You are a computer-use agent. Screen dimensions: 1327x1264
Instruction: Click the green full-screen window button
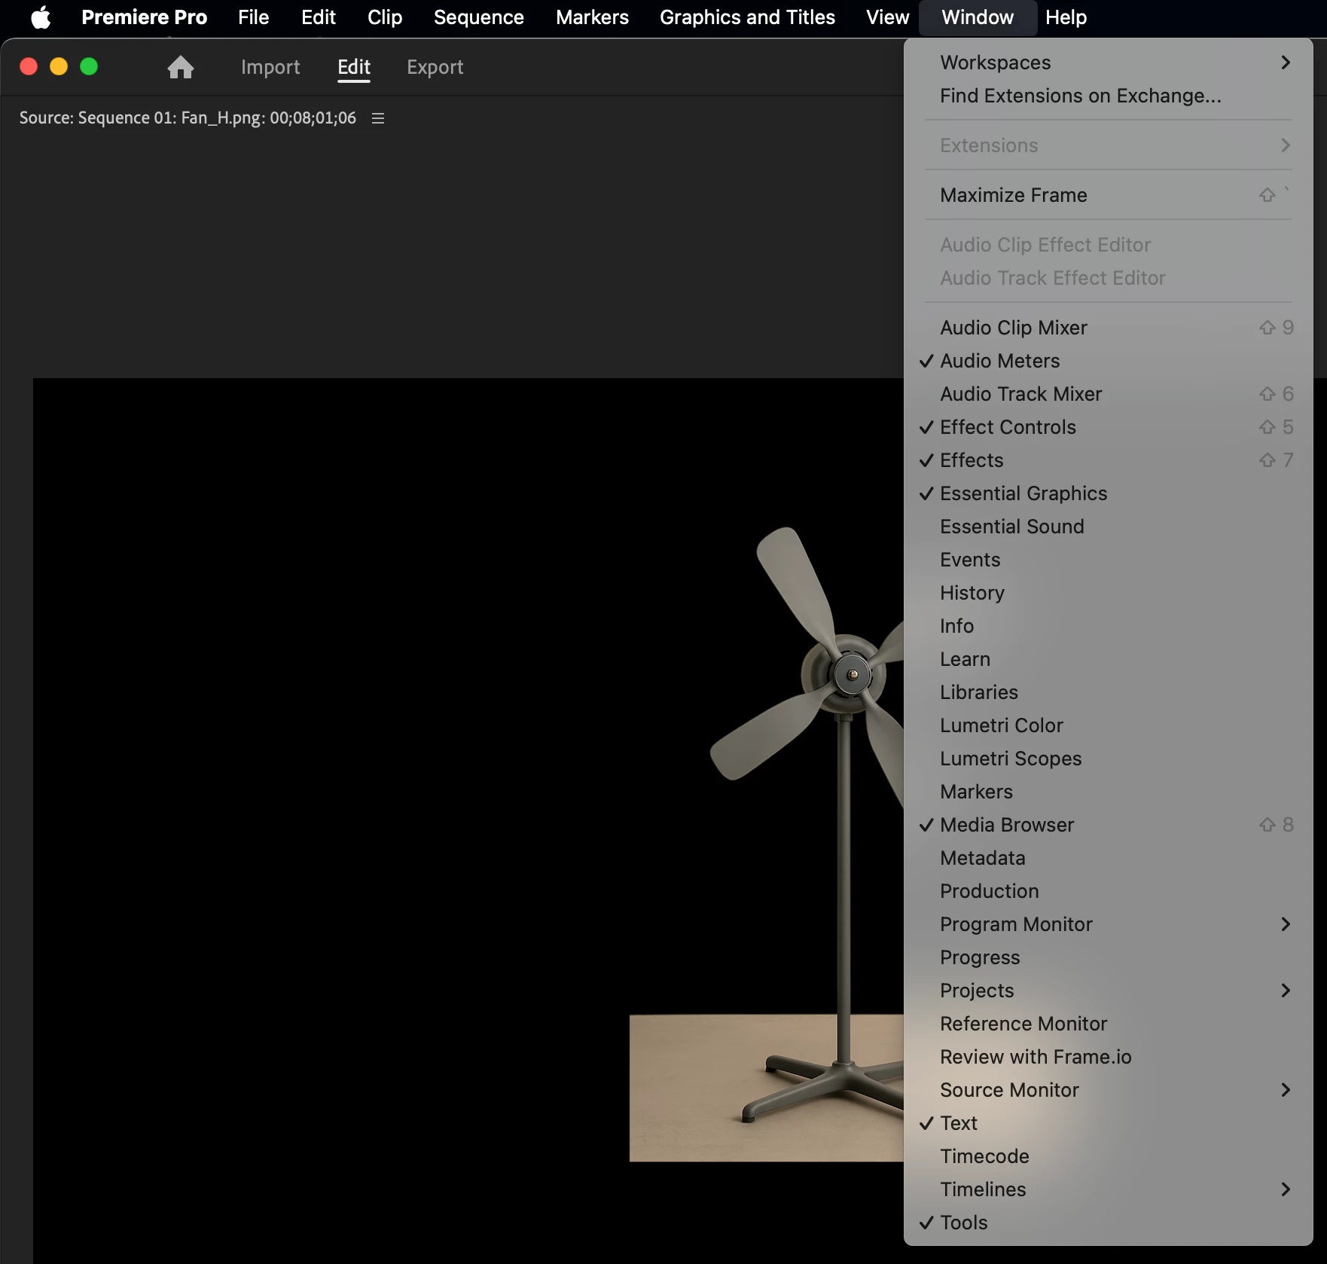(89, 67)
